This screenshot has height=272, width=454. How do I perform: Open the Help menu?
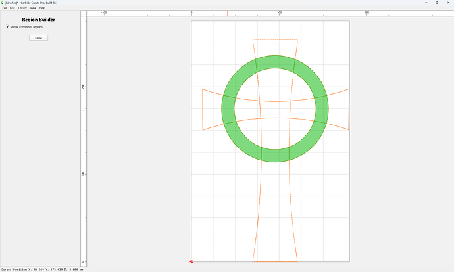(42, 8)
